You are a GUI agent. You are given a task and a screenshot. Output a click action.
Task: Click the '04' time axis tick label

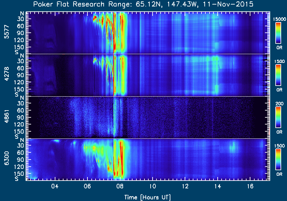pos(55,186)
